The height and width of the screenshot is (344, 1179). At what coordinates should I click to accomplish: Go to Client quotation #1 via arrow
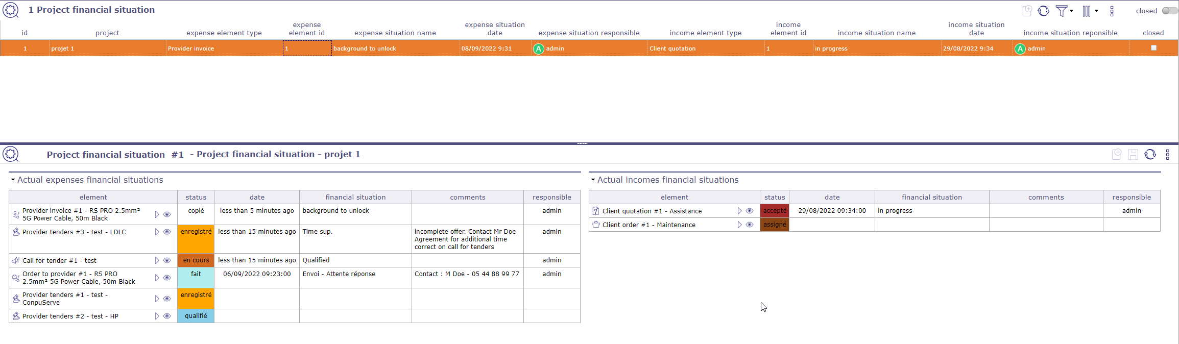point(739,211)
